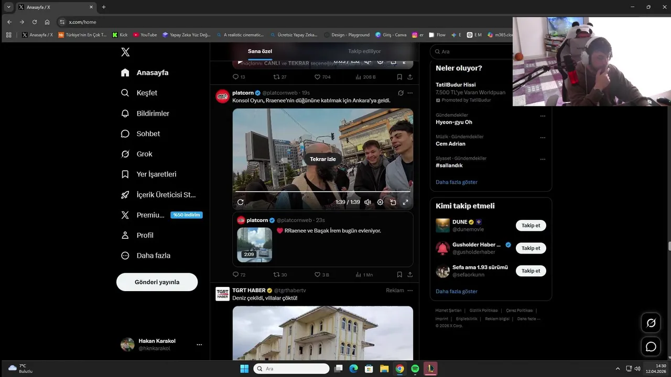Viewport: 671px width, 377px height.
Task: Follow Sefa ama 1.93 sürümü account
Action: pyautogui.click(x=531, y=271)
